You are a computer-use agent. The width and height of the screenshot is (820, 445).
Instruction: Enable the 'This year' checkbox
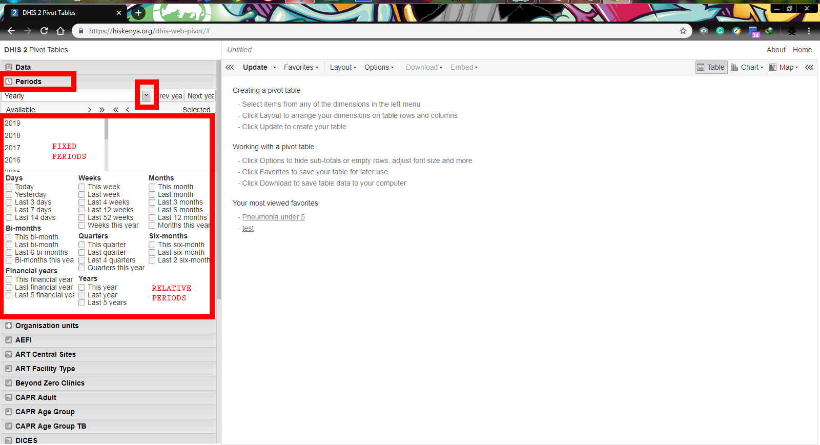[82, 288]
